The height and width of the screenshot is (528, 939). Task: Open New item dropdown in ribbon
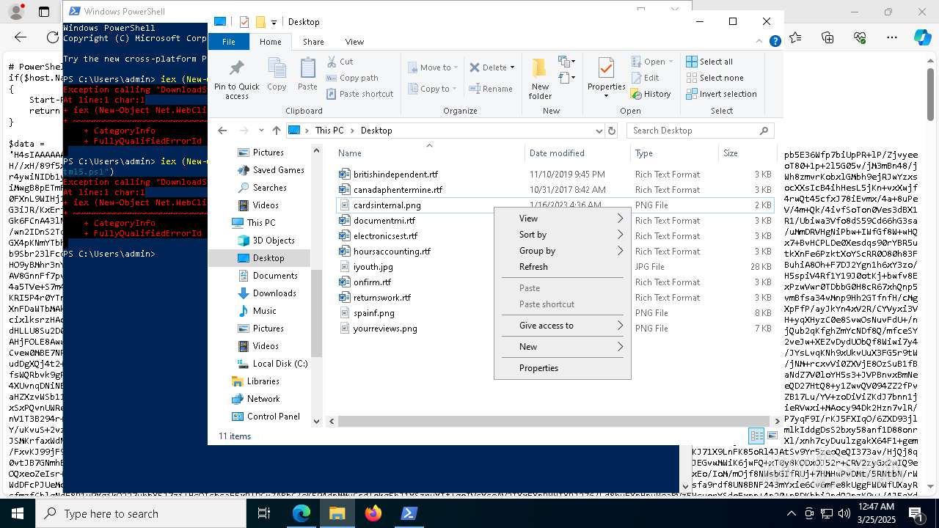point(566,62)
